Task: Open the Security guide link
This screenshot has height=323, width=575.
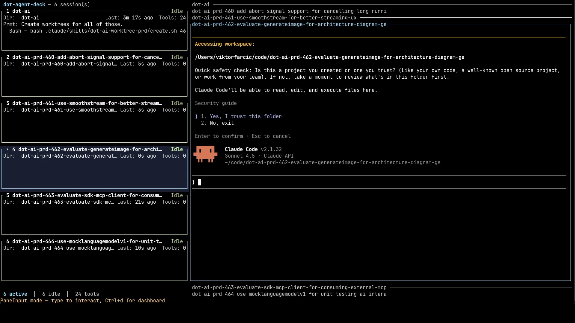Action: 216,103
